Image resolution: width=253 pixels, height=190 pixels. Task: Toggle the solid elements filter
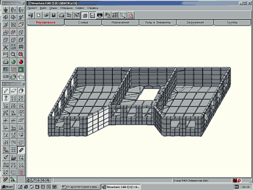pyautogui.click(x=21, y=91)
